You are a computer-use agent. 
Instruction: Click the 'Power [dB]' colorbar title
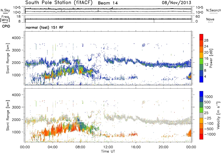[x=211, y=58]
